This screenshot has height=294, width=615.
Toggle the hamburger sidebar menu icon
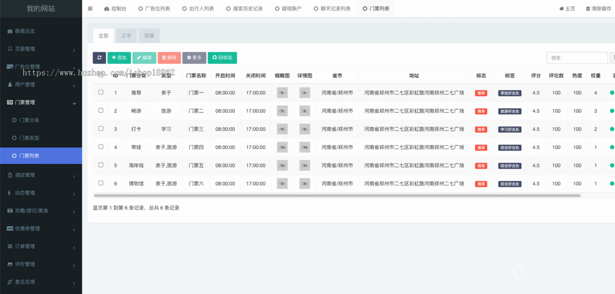(x=90, y=9)
